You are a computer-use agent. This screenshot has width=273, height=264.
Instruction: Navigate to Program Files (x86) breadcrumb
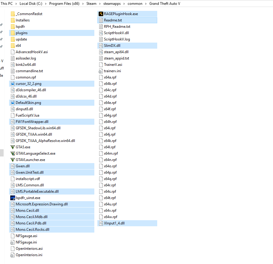64,4
